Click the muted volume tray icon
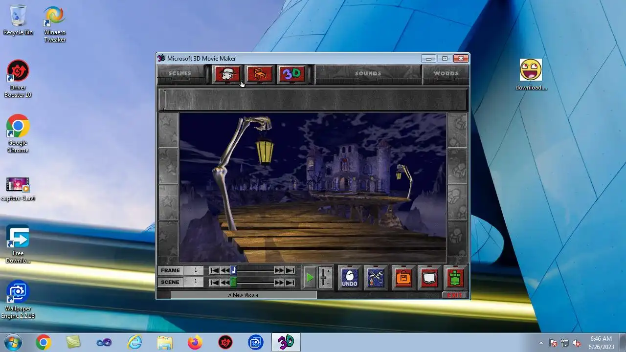Image resolution: width=626 pixels, height=352 pixels. click(x=577, y=343)
